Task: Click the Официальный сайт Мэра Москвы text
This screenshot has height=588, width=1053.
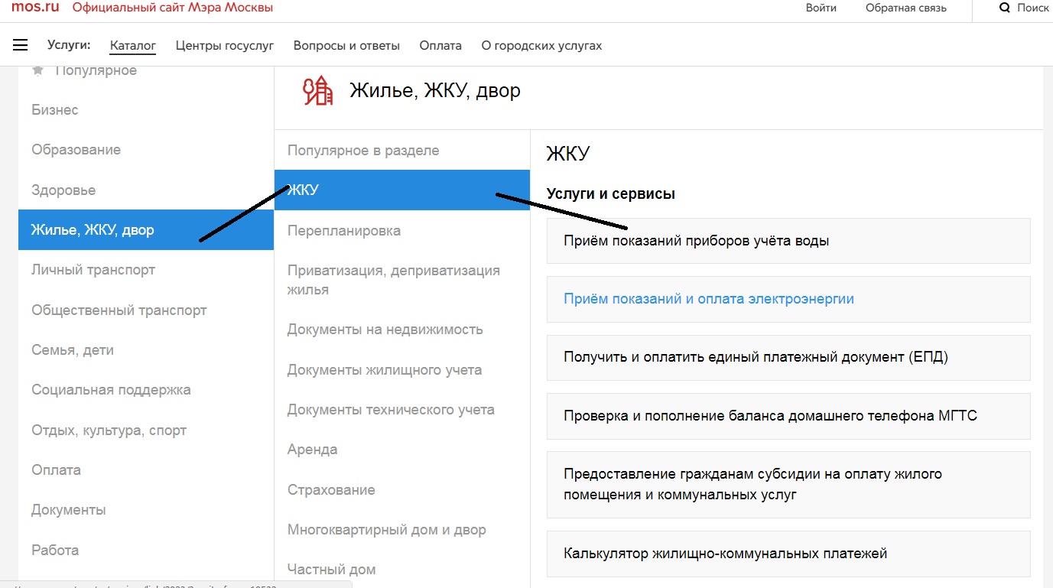Action: pyautogui.click(x=173, y=8)
